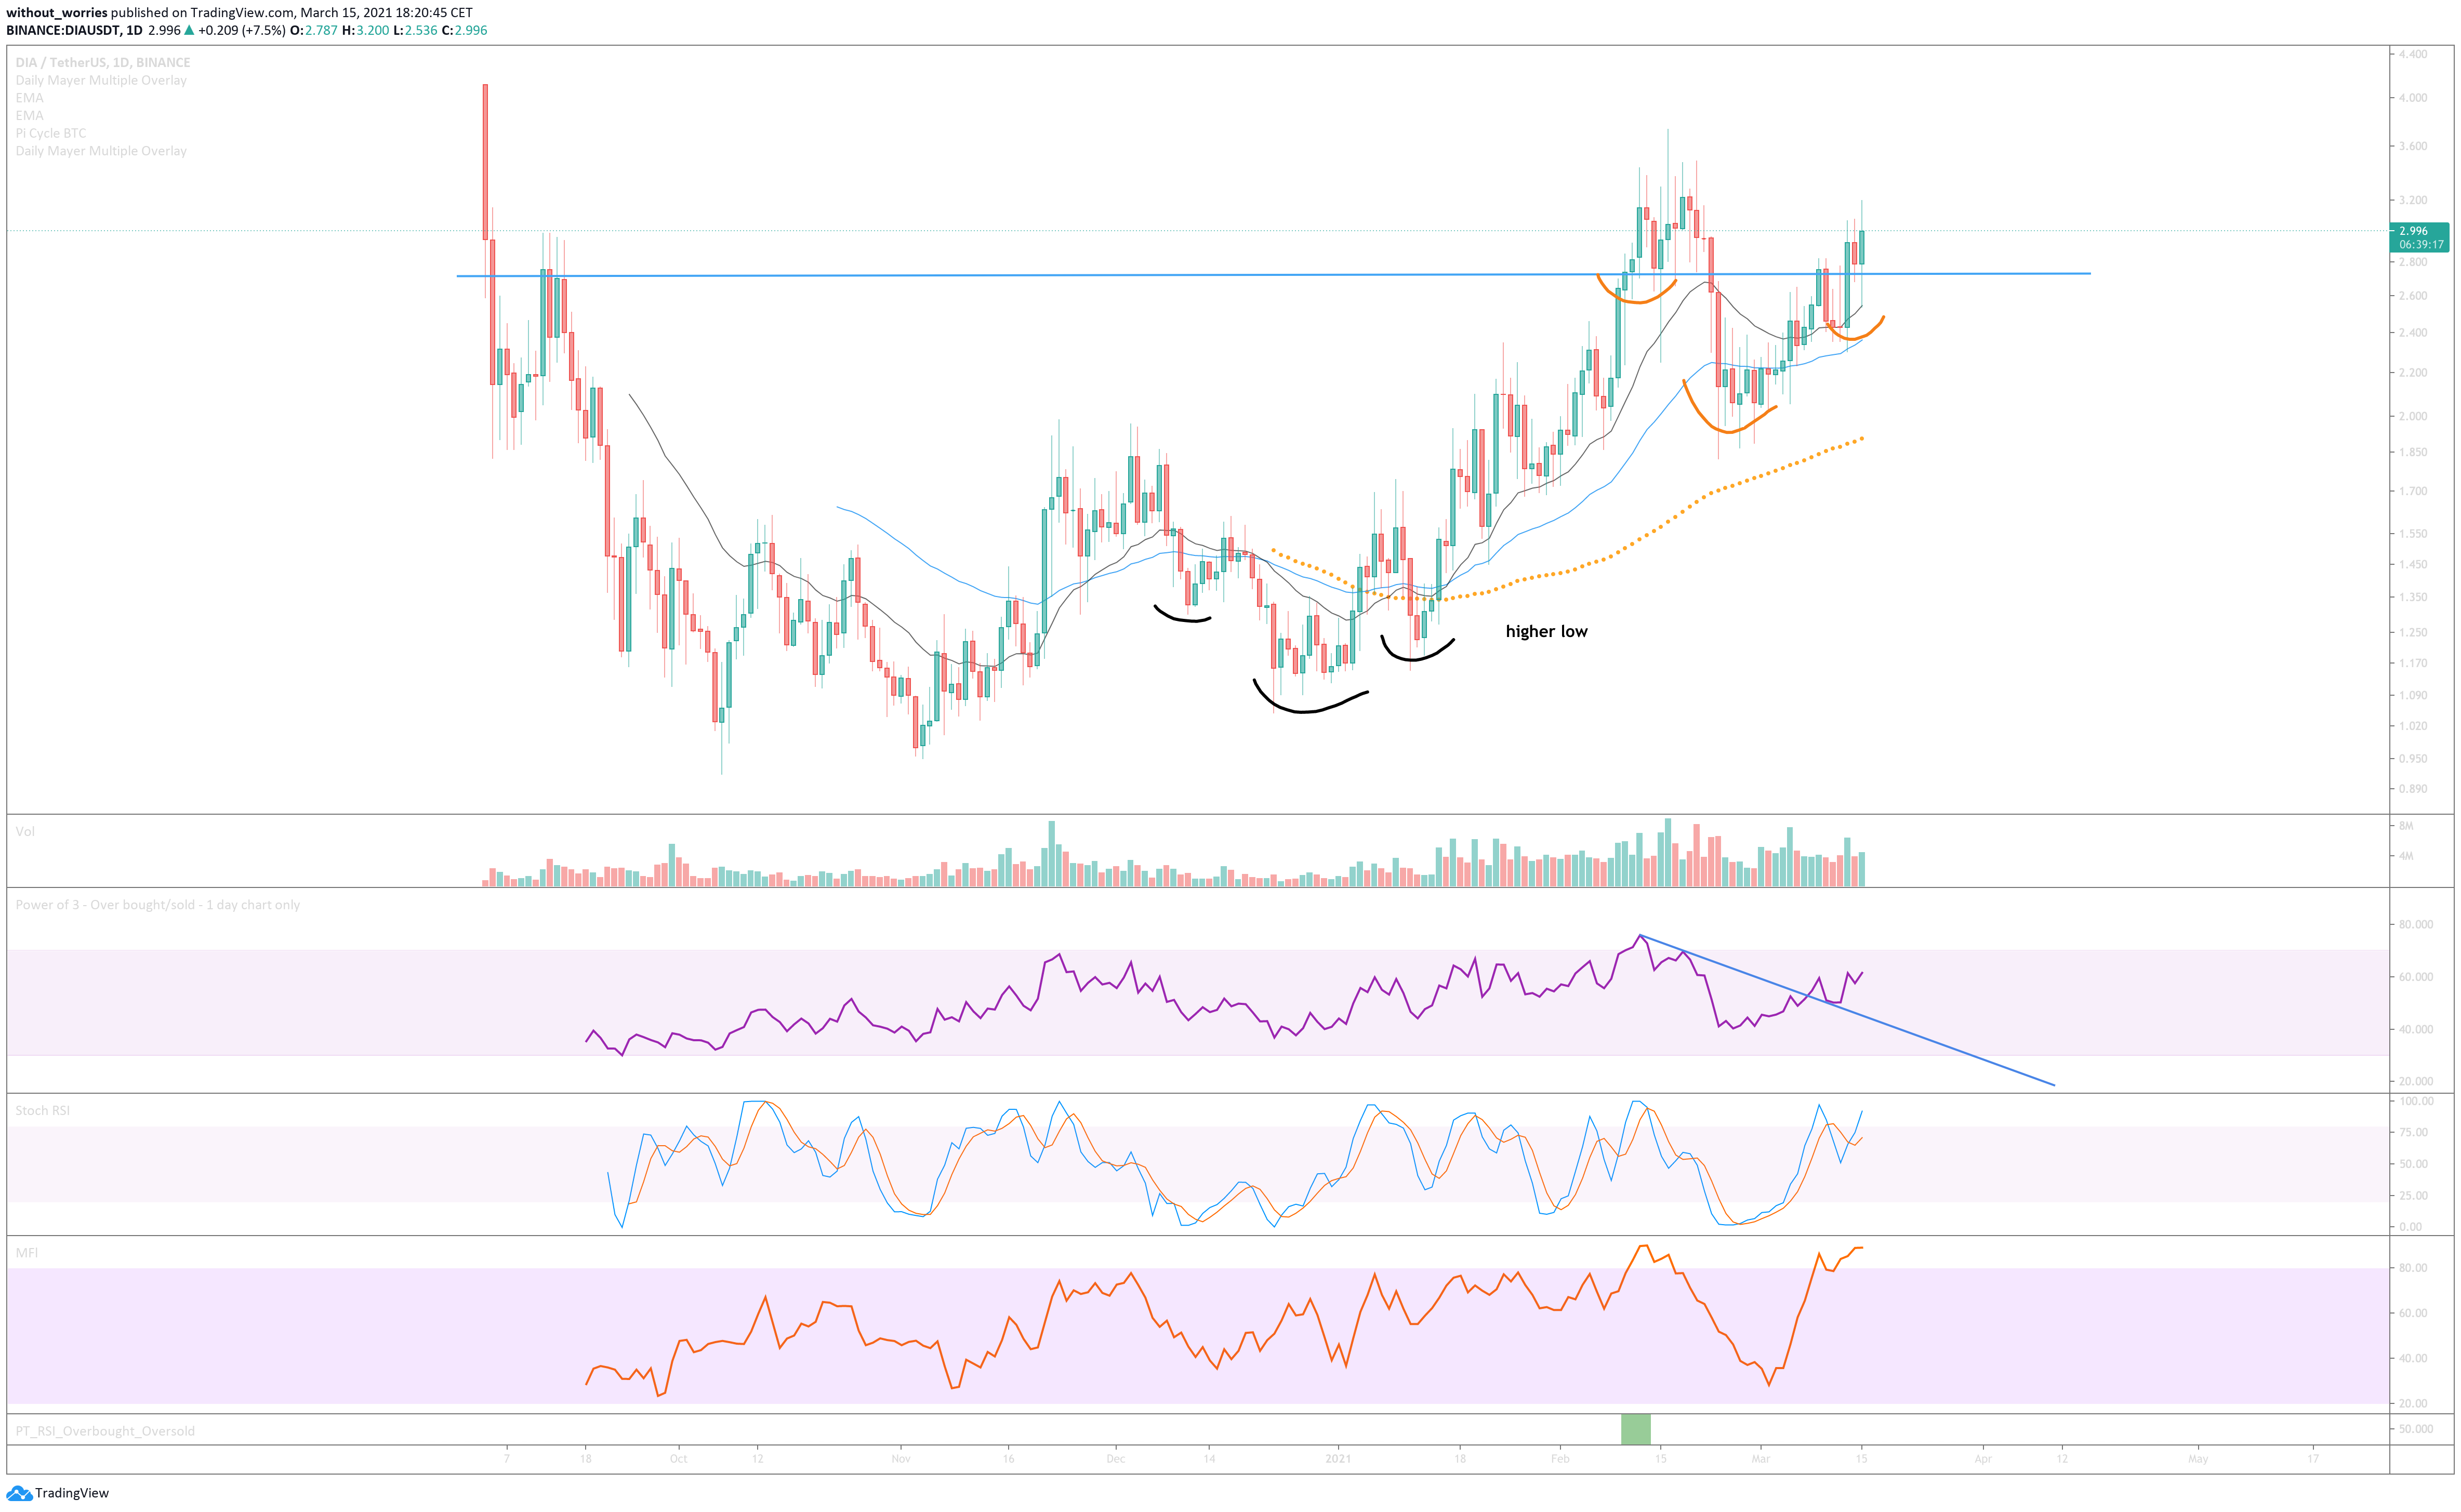Viewport: 2461px width, 1512px height.
Task: Click the 'Nov' label on the time axis
Action: coord(901,1459)
